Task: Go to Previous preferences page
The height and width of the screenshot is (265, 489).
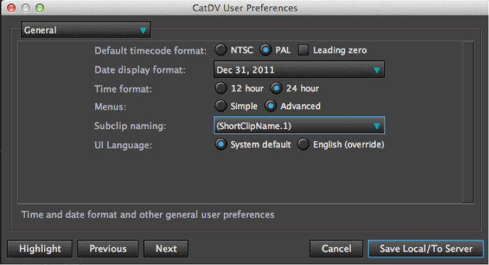Action: [108, 248]
